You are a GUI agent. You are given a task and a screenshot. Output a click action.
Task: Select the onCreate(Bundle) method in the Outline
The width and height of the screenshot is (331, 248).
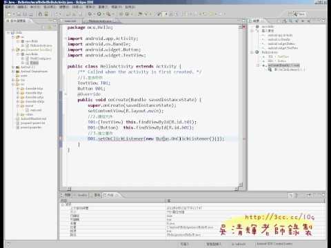click(283, 65)
